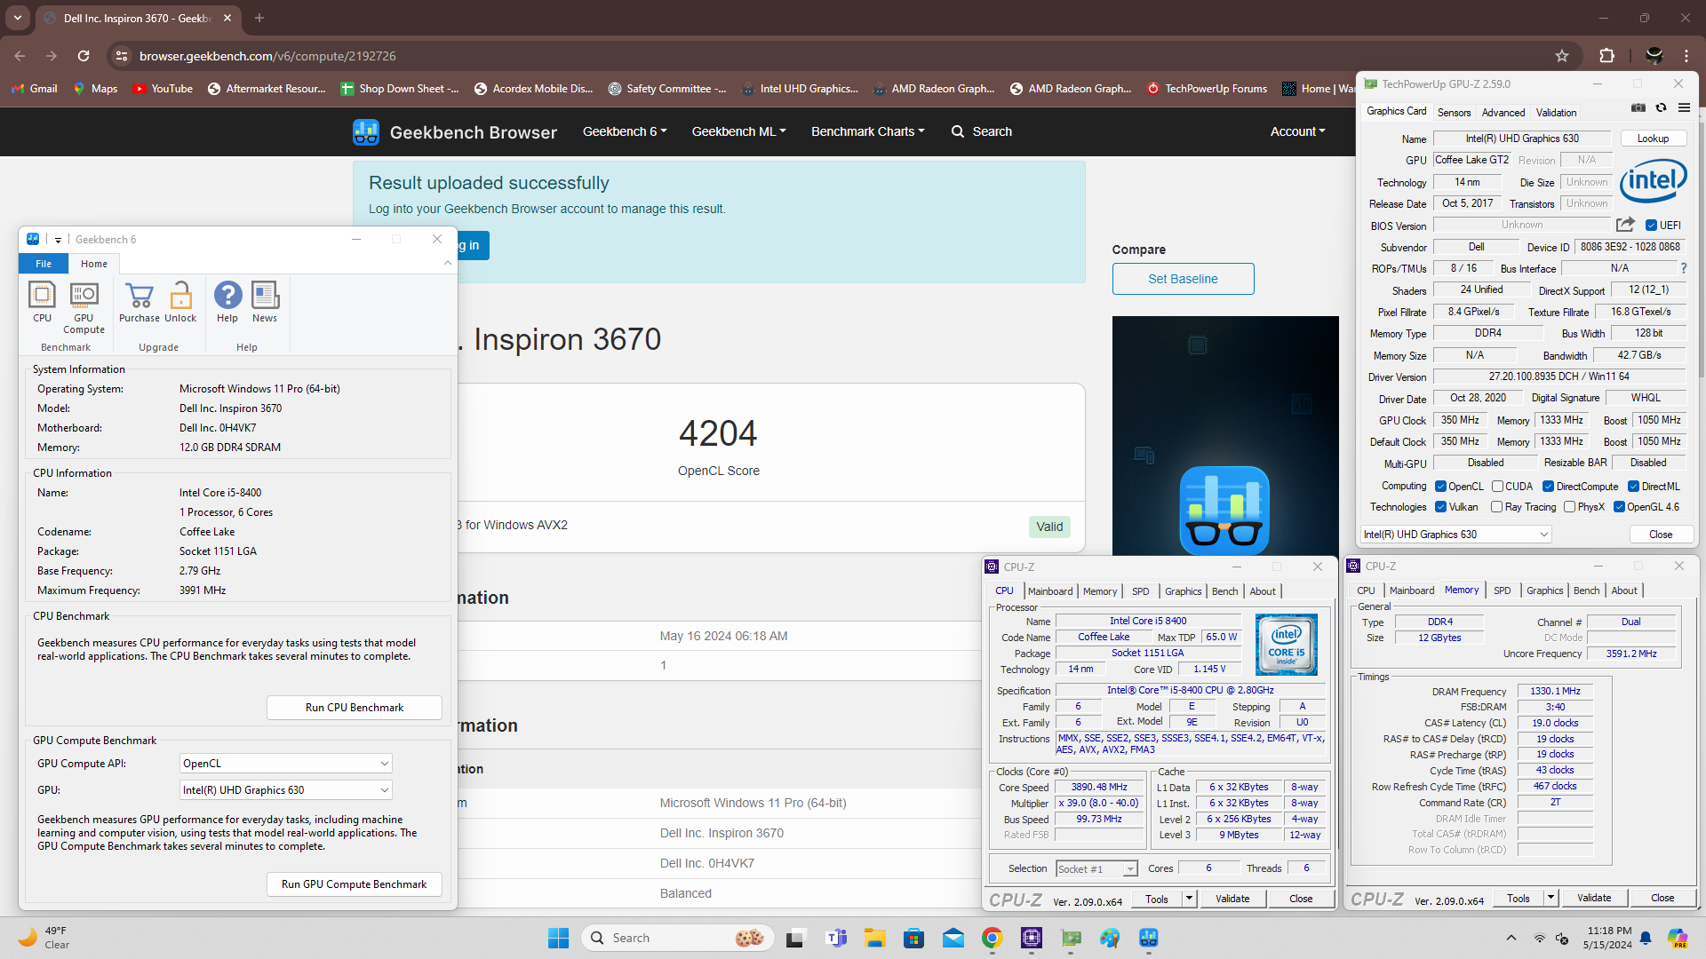
Task: Open the News icon in Geekbench ribbon
Action: point(265,302)
